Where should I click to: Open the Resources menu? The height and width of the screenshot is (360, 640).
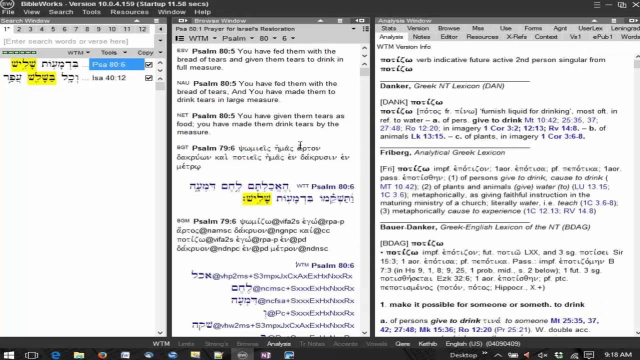129,12
